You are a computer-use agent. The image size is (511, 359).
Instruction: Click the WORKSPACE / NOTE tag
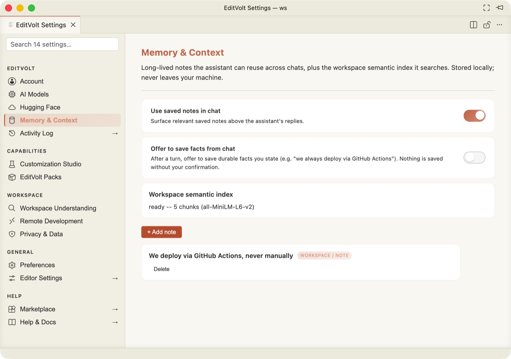click(324, 255)
